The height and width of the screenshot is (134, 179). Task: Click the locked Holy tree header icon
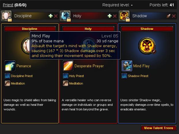65,16
